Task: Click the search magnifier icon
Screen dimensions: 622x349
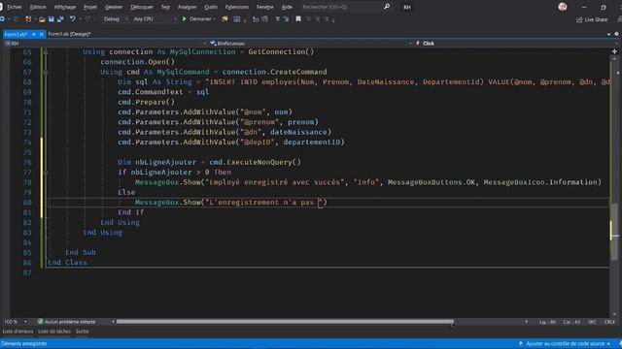Action: pyautogui.click(x=387, y=7)
